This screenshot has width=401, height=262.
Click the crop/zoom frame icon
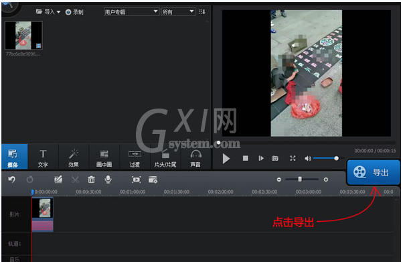point(137,180)
